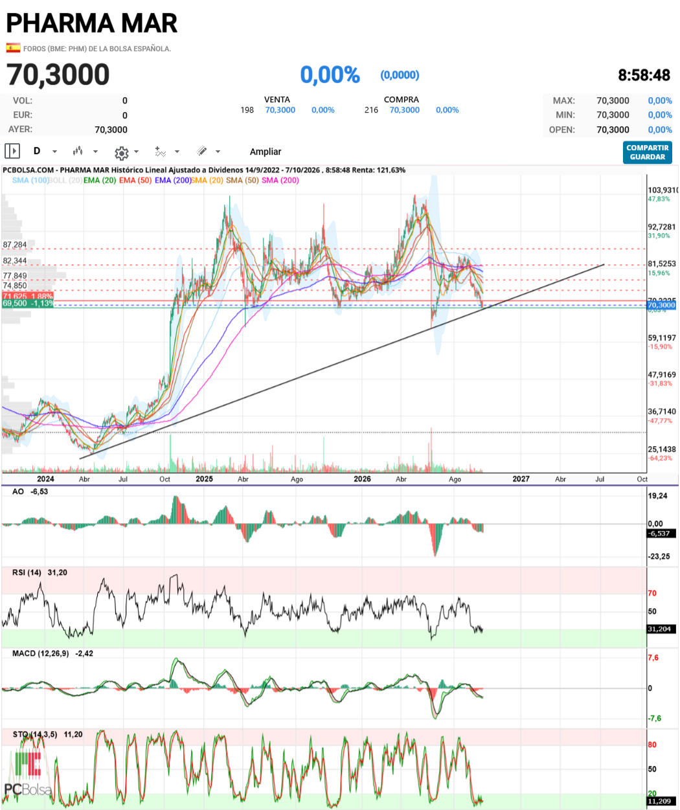Image resolution: width=680 pixels, height=810 pixels.
Task: Click the COMPRA price 70,3000
Action: tap(405, 110)
